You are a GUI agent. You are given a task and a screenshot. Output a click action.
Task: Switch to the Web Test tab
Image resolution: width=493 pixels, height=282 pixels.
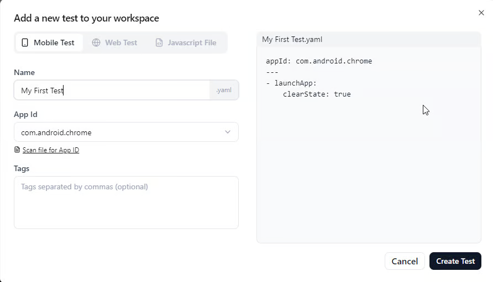click(x=115, y=42)
